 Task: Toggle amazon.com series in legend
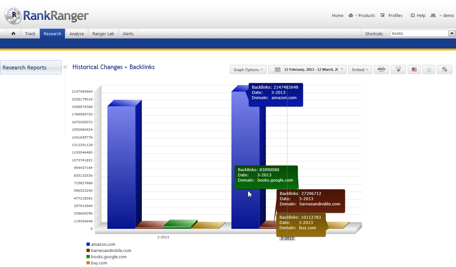coord(103,244)
